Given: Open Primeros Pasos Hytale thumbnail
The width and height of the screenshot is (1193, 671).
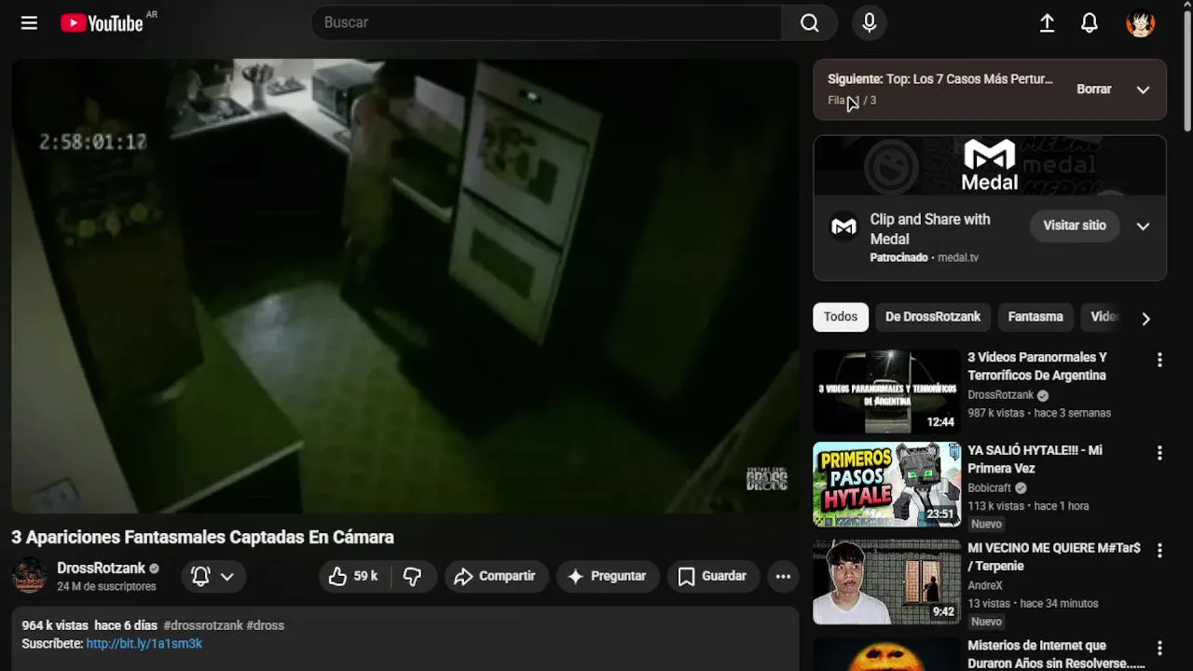Looking at the screenshot, I should (886, 485).
